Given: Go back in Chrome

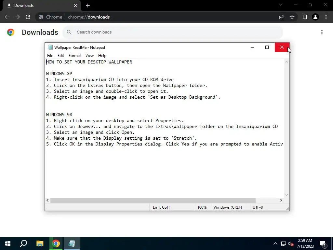Looking at the screenshot, I should 7,17.
